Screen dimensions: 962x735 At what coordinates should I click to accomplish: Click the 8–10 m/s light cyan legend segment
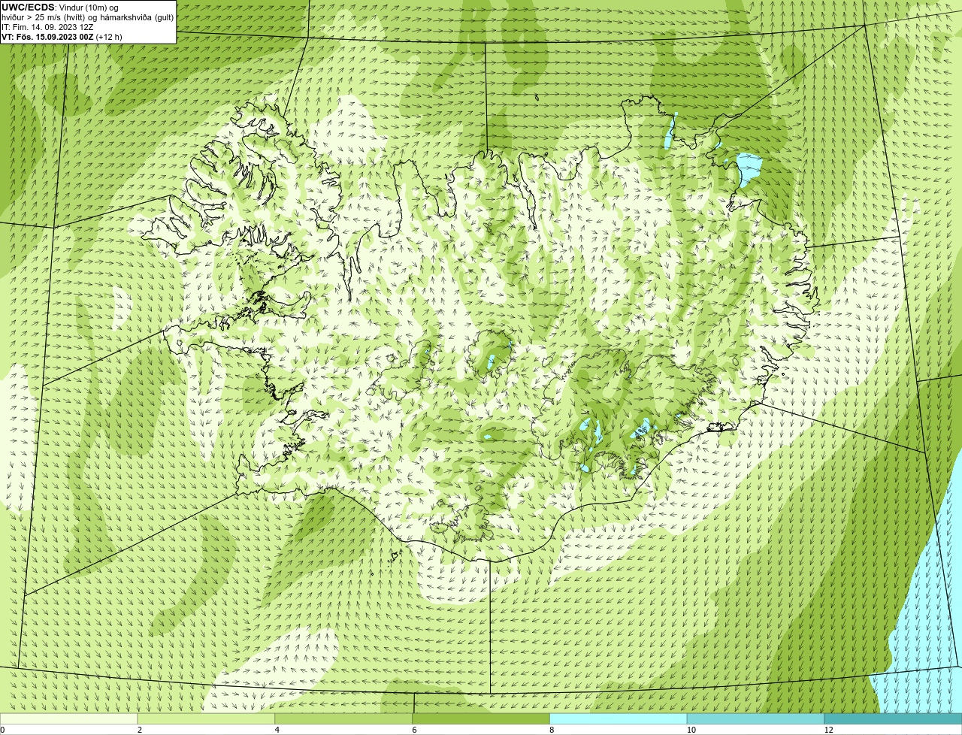tap(619, 718)
